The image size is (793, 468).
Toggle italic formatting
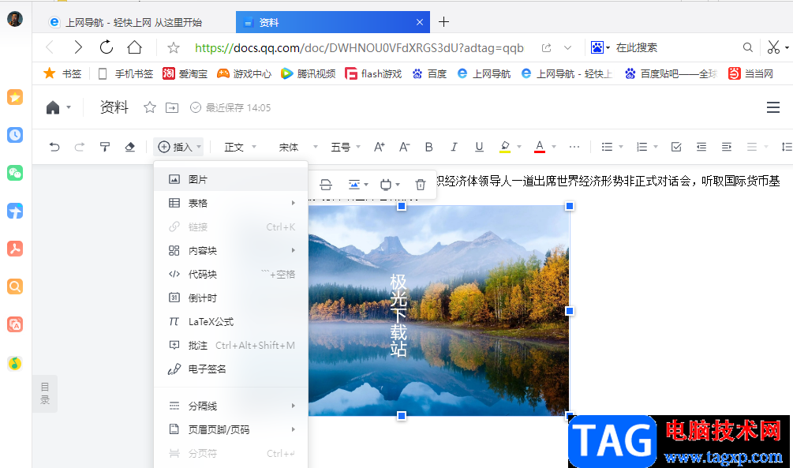point(454,148)
